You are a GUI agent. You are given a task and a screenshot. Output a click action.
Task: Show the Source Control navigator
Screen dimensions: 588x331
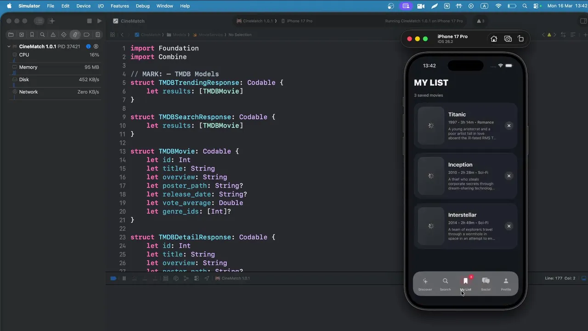click(x=22, y=34)
